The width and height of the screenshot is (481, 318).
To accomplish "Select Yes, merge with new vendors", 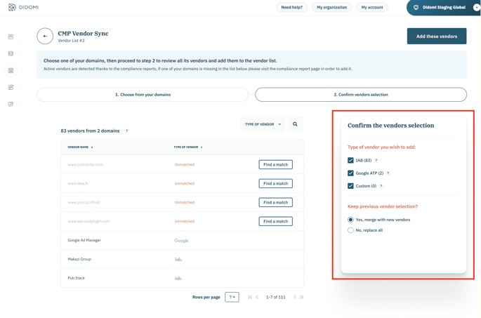I will click(350, 220).
